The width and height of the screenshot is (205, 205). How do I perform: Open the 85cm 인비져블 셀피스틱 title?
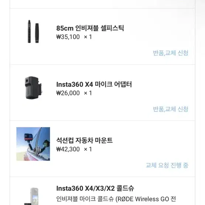tap(90, 28)
